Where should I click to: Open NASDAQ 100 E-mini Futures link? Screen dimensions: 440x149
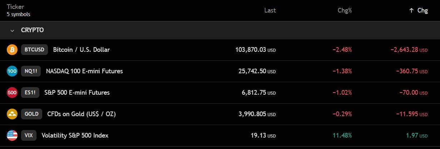pyautogui.click(x=84, y=71)
